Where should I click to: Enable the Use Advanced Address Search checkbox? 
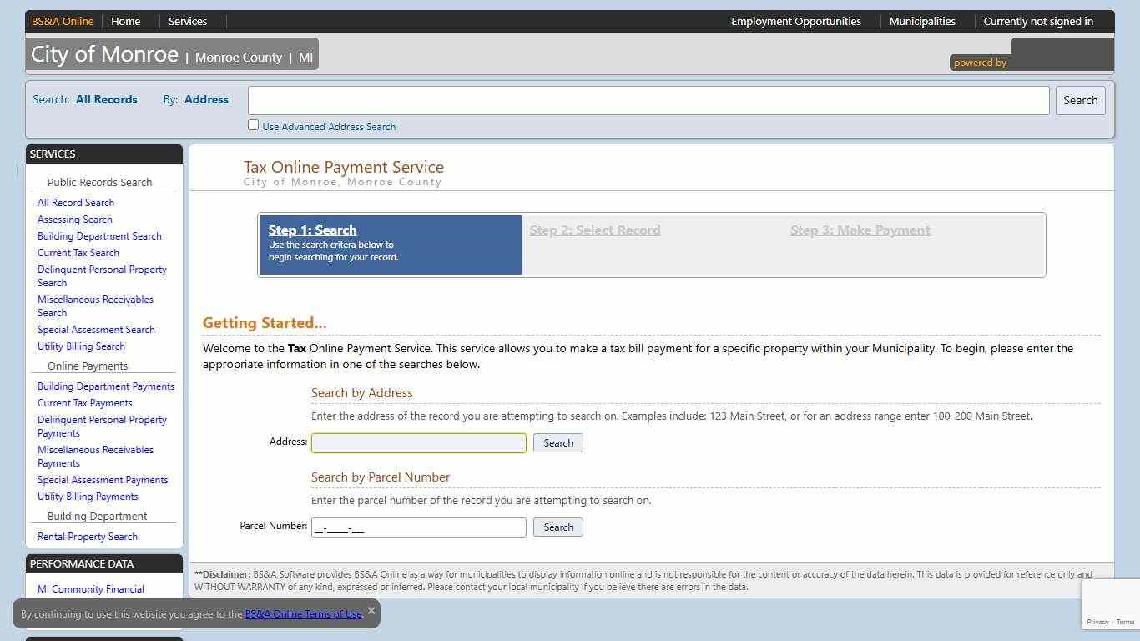[x=253, y=125]
